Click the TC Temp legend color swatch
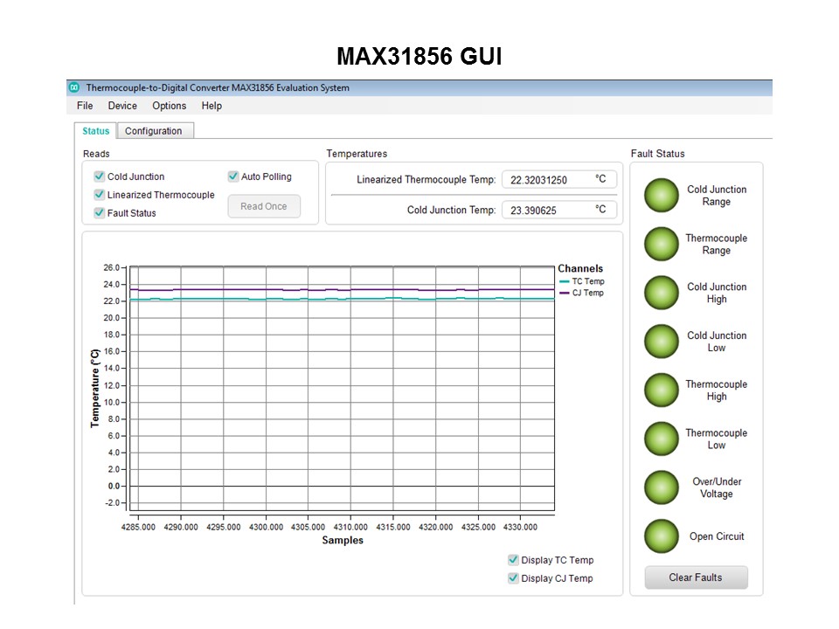 [565, 282]
